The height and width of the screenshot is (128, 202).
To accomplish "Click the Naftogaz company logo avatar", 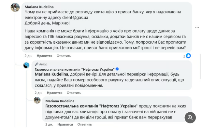I will (26, 65).
